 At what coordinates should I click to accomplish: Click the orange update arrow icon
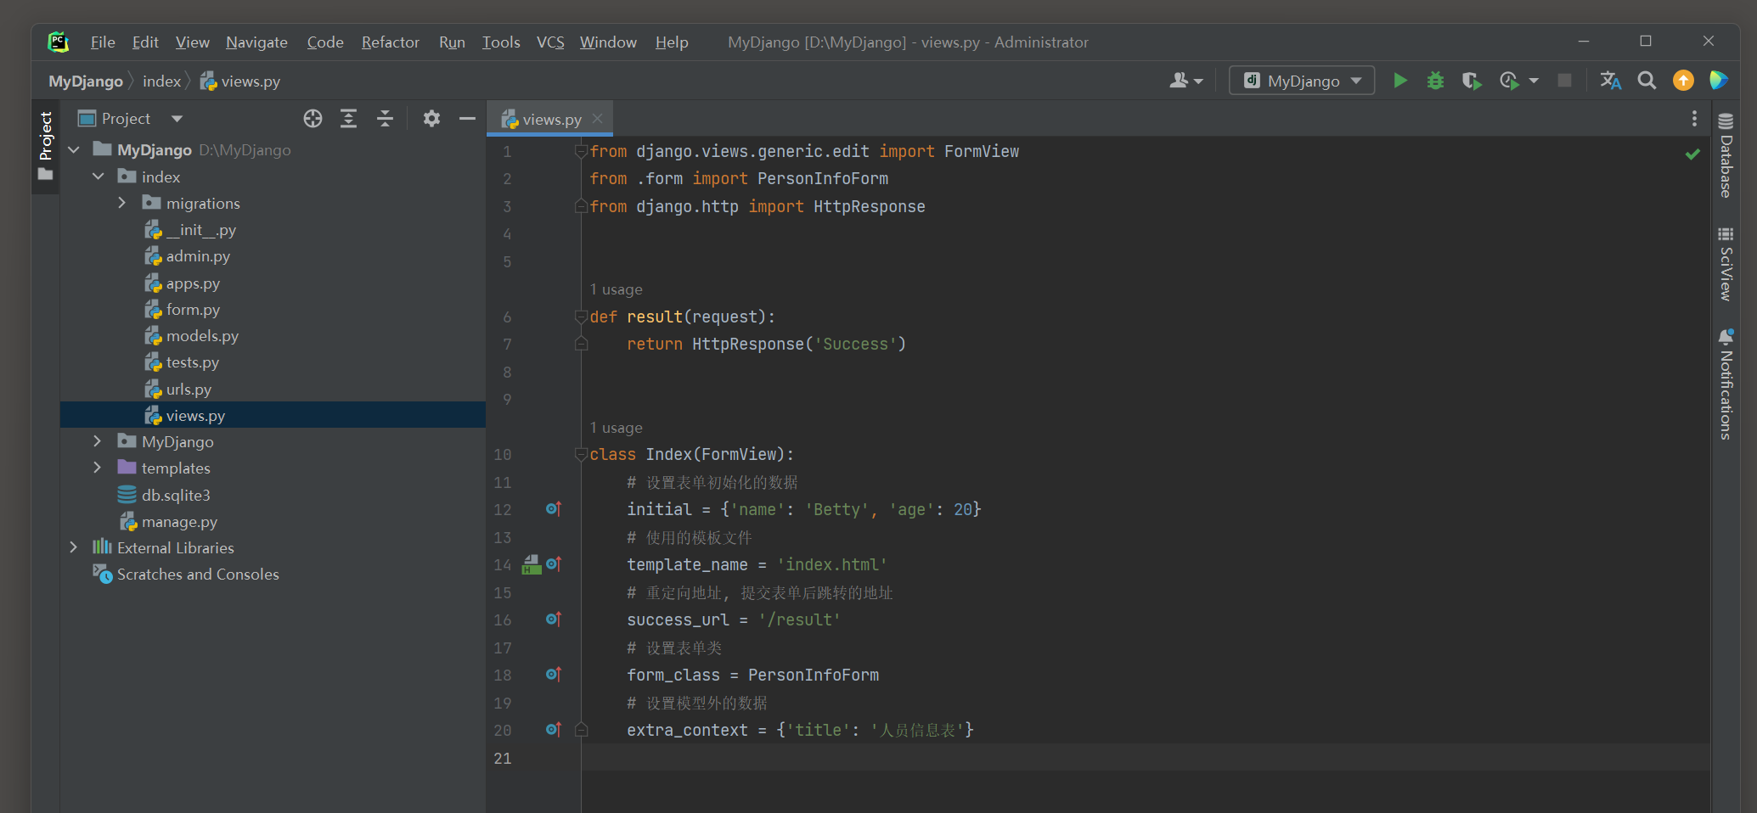coord(1683,81)
